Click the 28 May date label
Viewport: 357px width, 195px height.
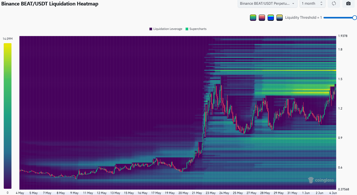(265, 193)
